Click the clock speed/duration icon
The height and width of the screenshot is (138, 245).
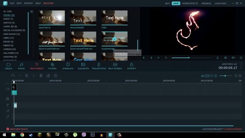(x=56, y=76)
